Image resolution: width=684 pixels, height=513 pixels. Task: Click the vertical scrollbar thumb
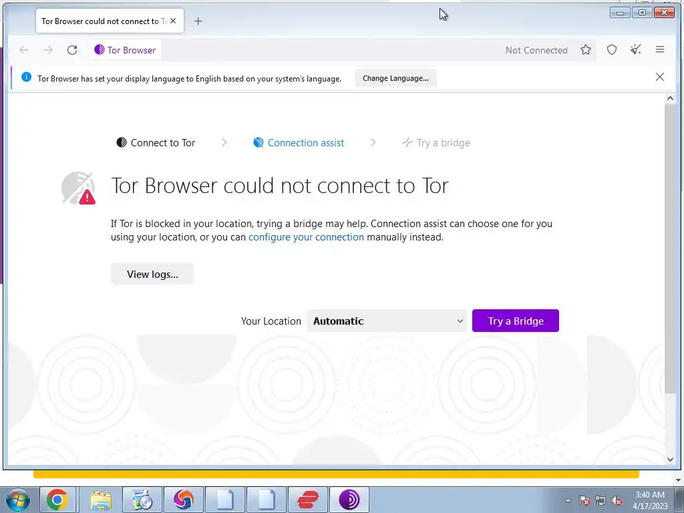pyautogui.click(x=670, y=248)
